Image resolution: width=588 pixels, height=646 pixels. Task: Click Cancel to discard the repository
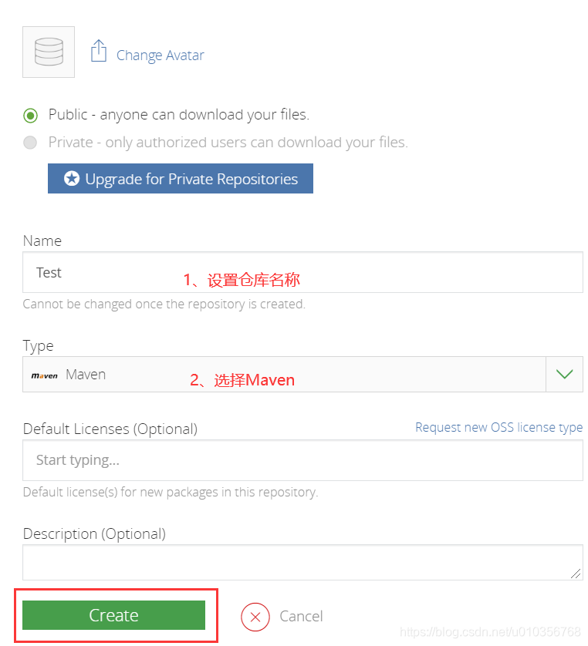[301, 616]
